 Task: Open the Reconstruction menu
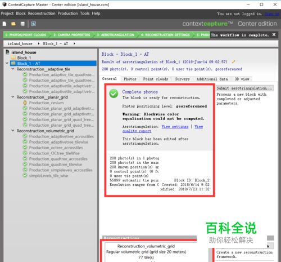click(x=42, y=14)
